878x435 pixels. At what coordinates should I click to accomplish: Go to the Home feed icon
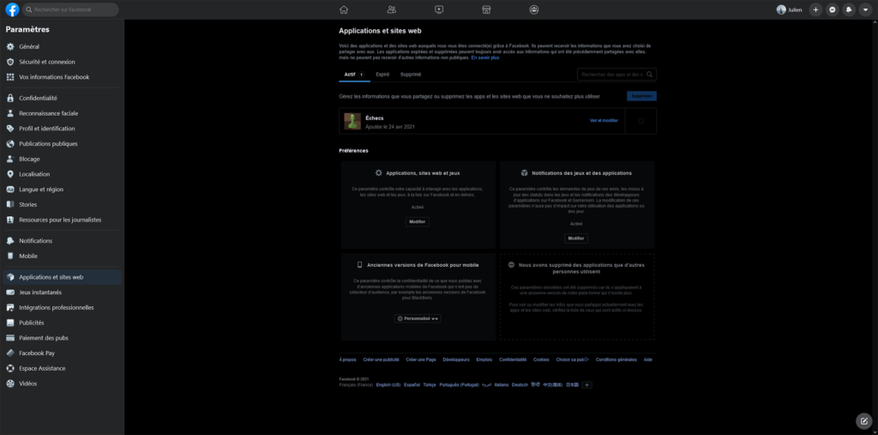[344, 9]
